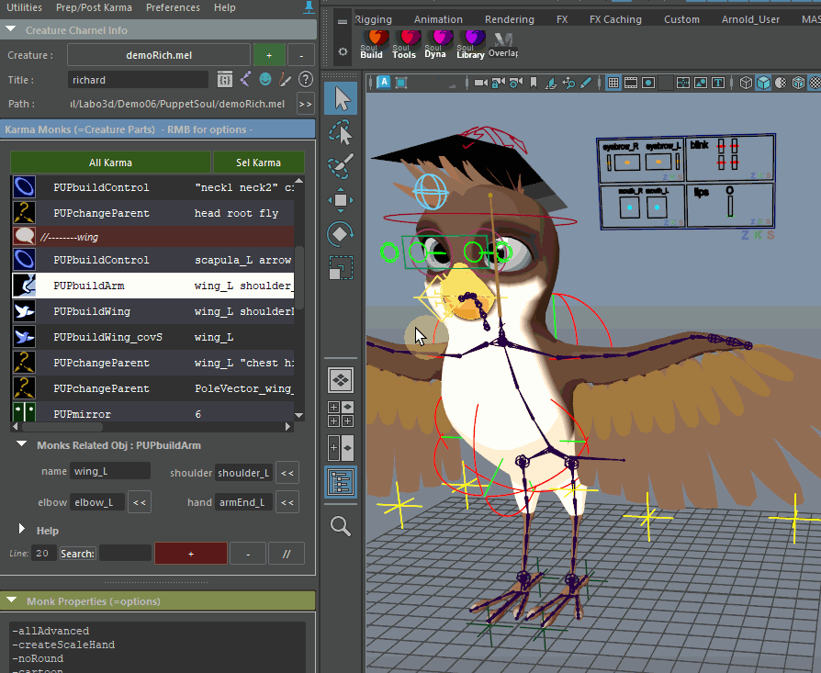Click the purple skeleton joint icon

(245, 80)
